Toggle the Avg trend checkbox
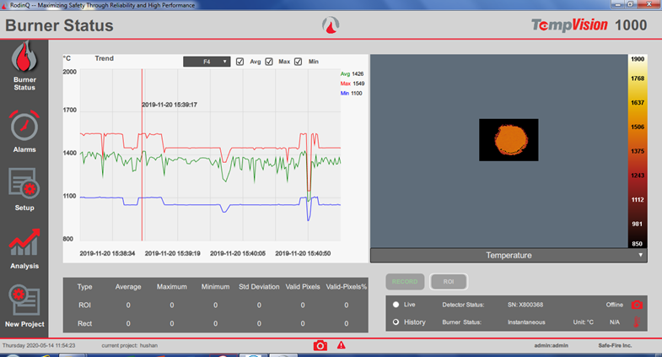Viewport: 662px width, 357px height. [240, 62]
